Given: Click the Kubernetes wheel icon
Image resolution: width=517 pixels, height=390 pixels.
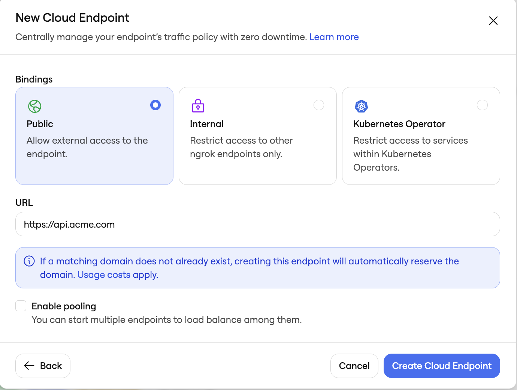Looking at the screenshot, I should pyautogui.click(x=361, y=106).
